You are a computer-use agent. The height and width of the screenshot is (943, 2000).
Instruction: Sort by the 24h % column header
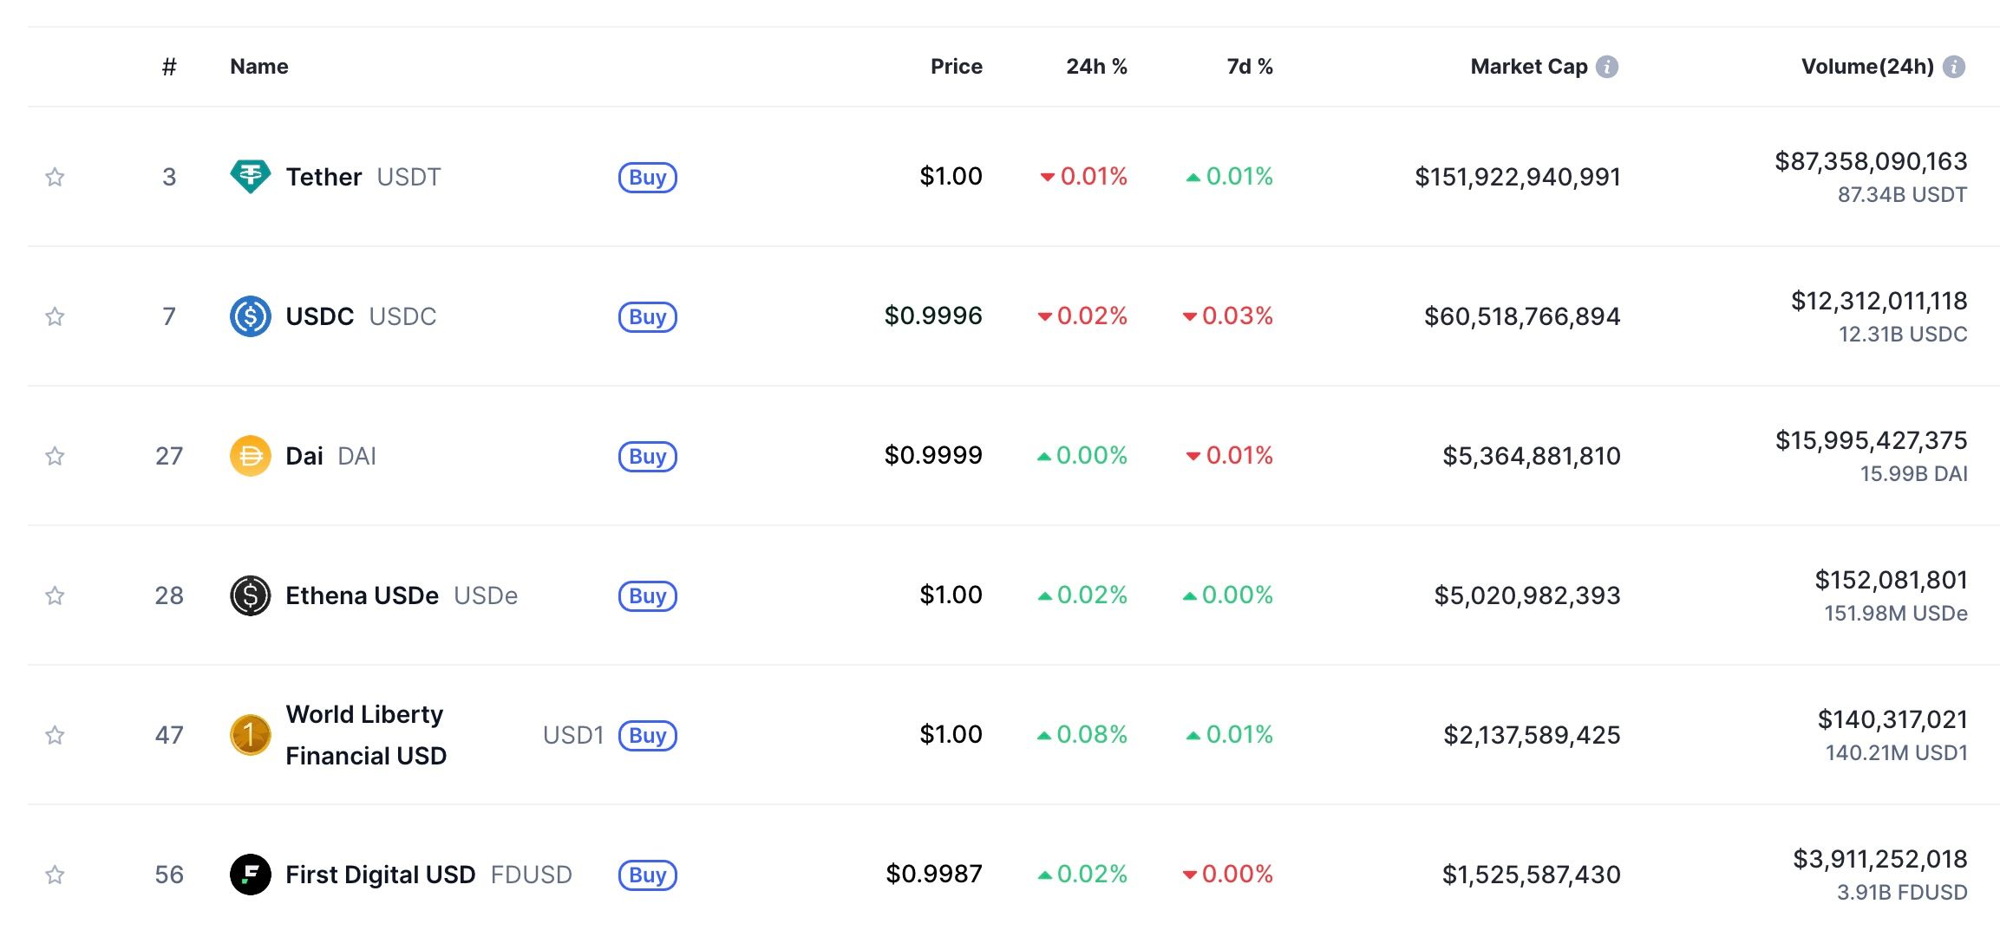pyautogui.click(x=1096, y=67)
